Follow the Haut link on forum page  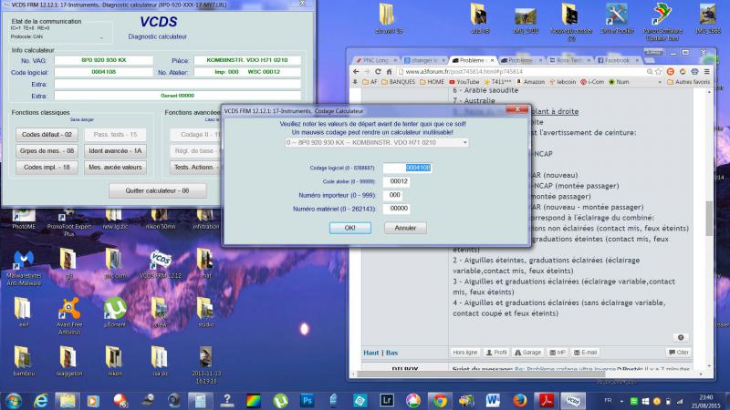pos(371,353)
